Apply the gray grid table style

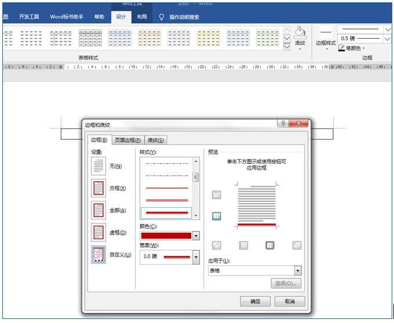pos(179,38)
